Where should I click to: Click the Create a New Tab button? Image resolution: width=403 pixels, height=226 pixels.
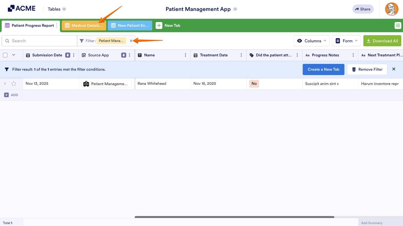[x=323, y=69]
